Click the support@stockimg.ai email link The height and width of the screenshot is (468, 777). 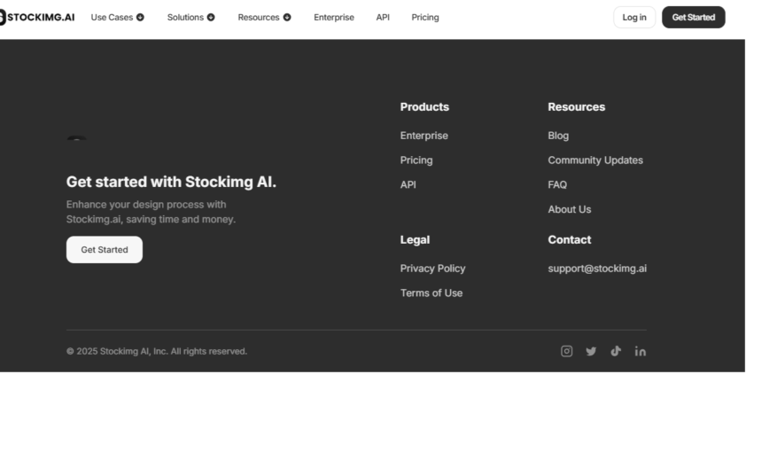(x=597, y=269)
